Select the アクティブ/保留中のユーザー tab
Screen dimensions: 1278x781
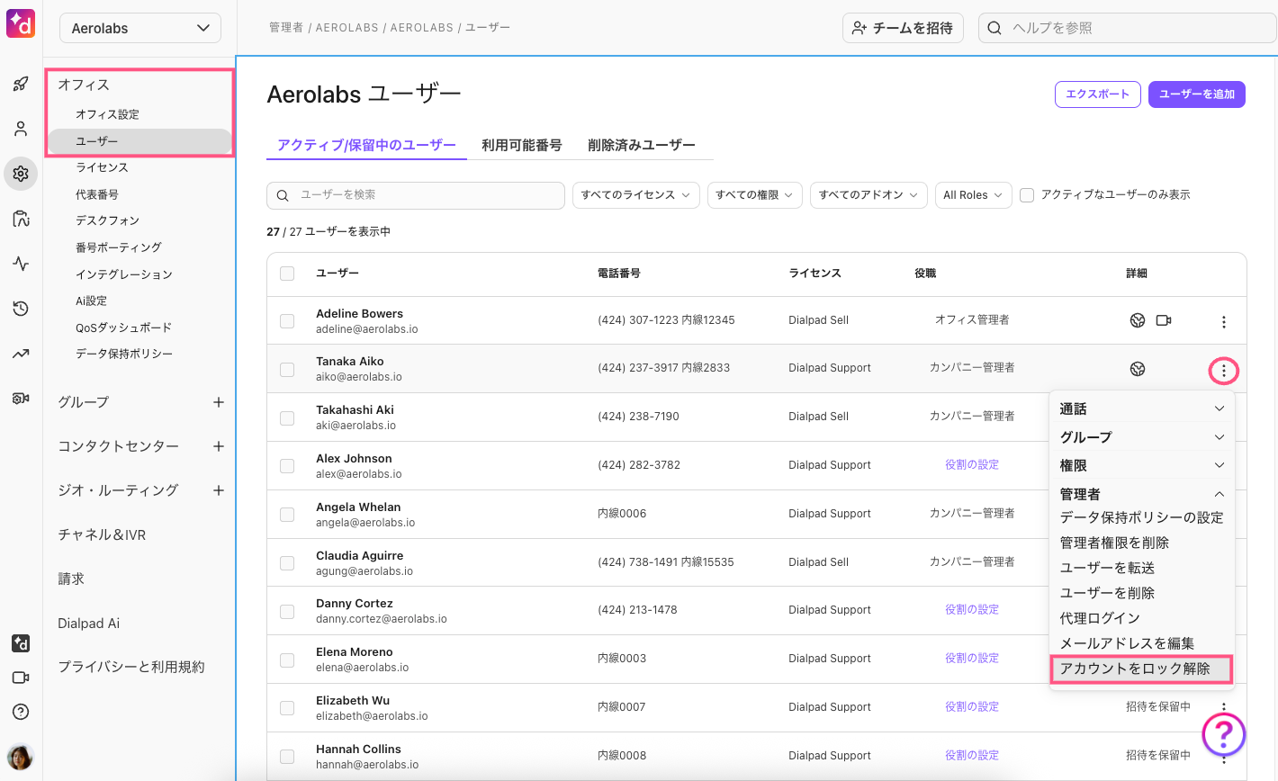point(366,145)
